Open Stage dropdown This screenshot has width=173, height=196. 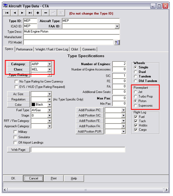point(50,116)
